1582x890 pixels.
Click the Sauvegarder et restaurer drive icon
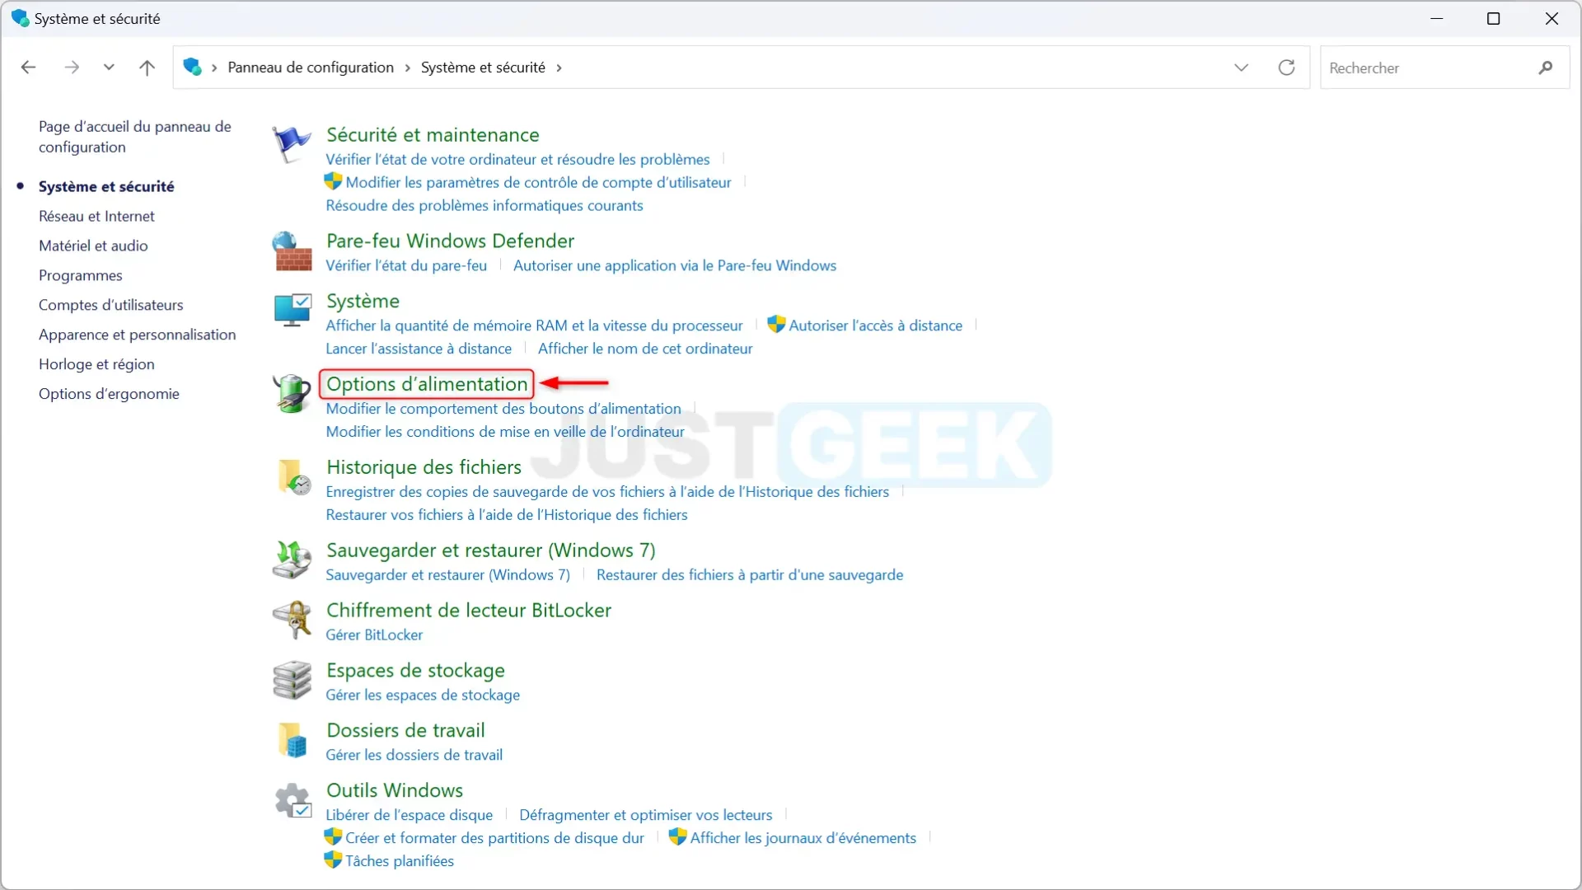(292, 560)
